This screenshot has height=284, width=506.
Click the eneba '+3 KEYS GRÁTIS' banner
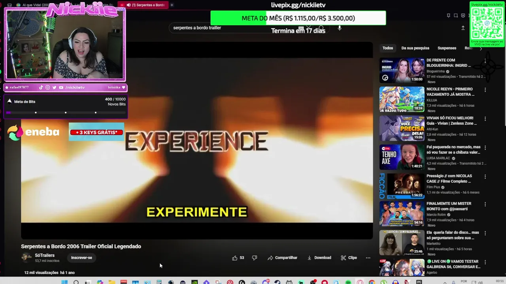pos(96,132)
